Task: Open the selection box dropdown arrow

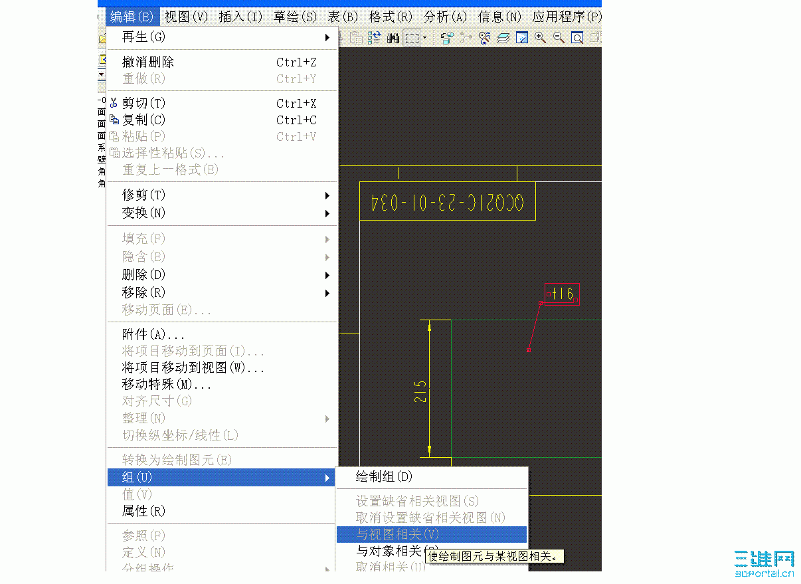Action: tap(425, 38)
